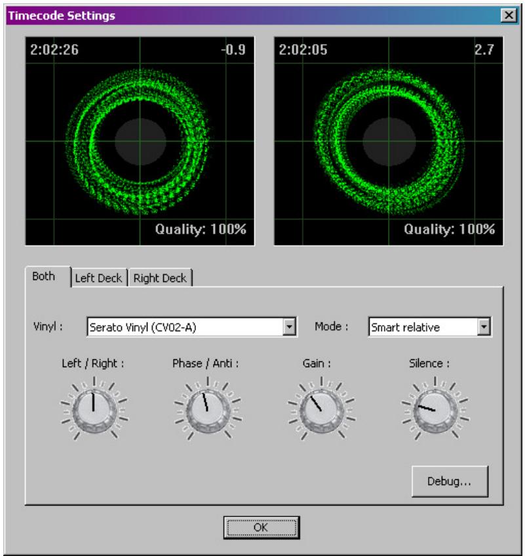The image size is (525, 556).
Task: Click the left deck Quality: 100% text
Action: point(201,229)
